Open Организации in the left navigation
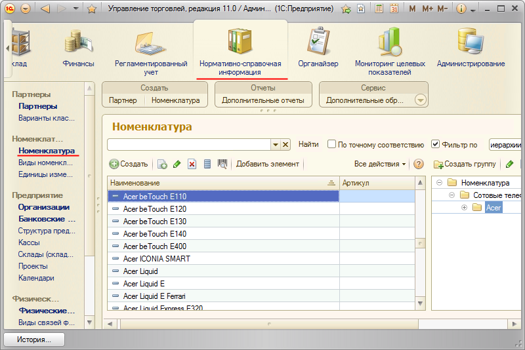 (x=44, y=207)
